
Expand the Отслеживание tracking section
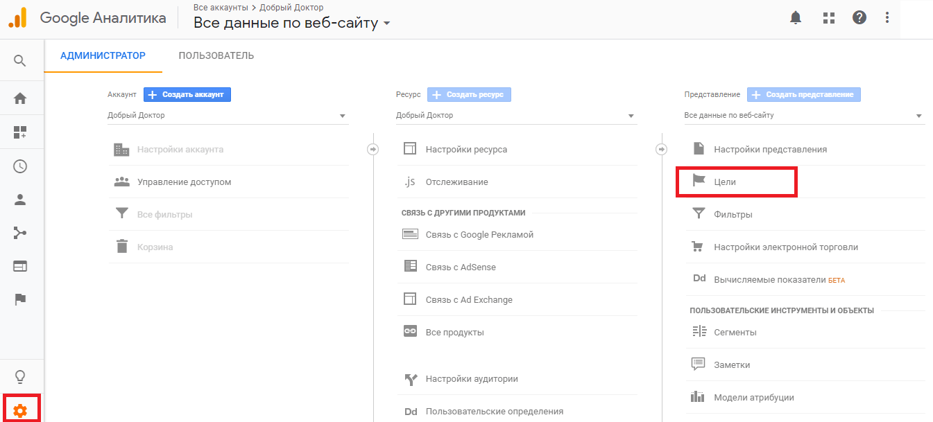coord(456,182)
